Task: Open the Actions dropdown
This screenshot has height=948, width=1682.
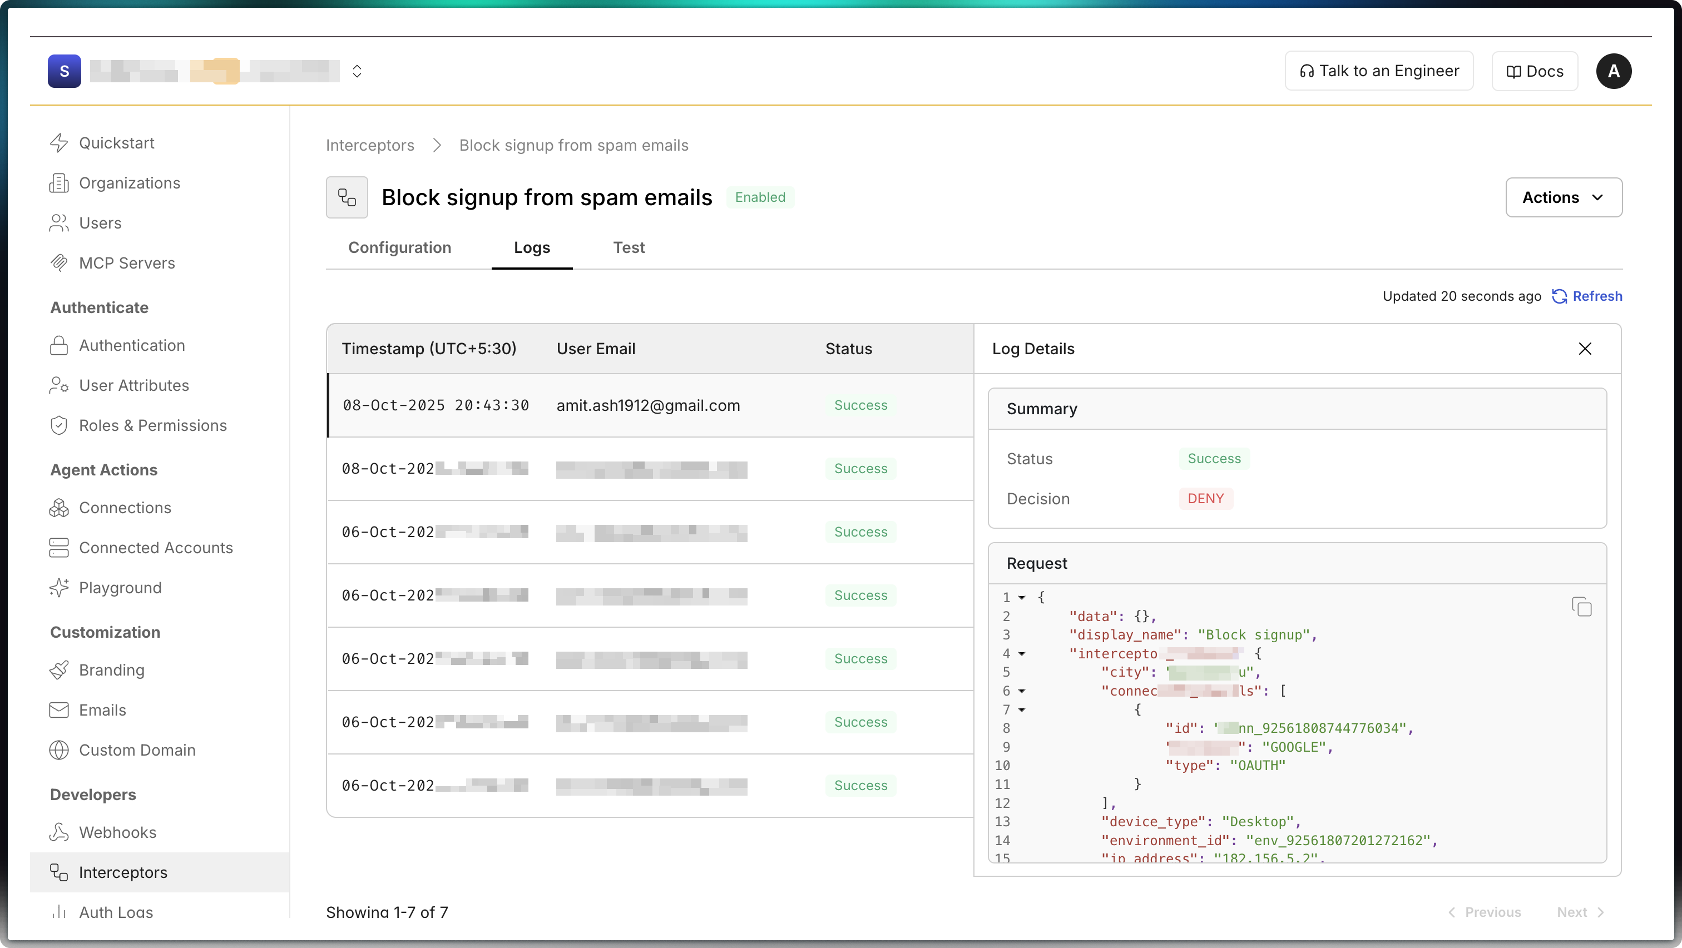Action: tap(1563, 197)
